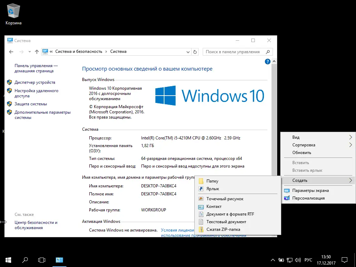This screenshot has width=356, height=267.
Task: Click 'Система' breadcrumb in address bar
Action: [118, 51]
